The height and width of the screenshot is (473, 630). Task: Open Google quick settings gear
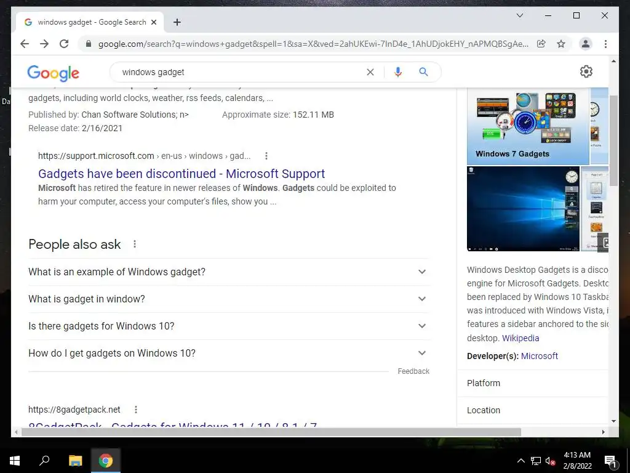pyautogui.click(x=586, y=71)
